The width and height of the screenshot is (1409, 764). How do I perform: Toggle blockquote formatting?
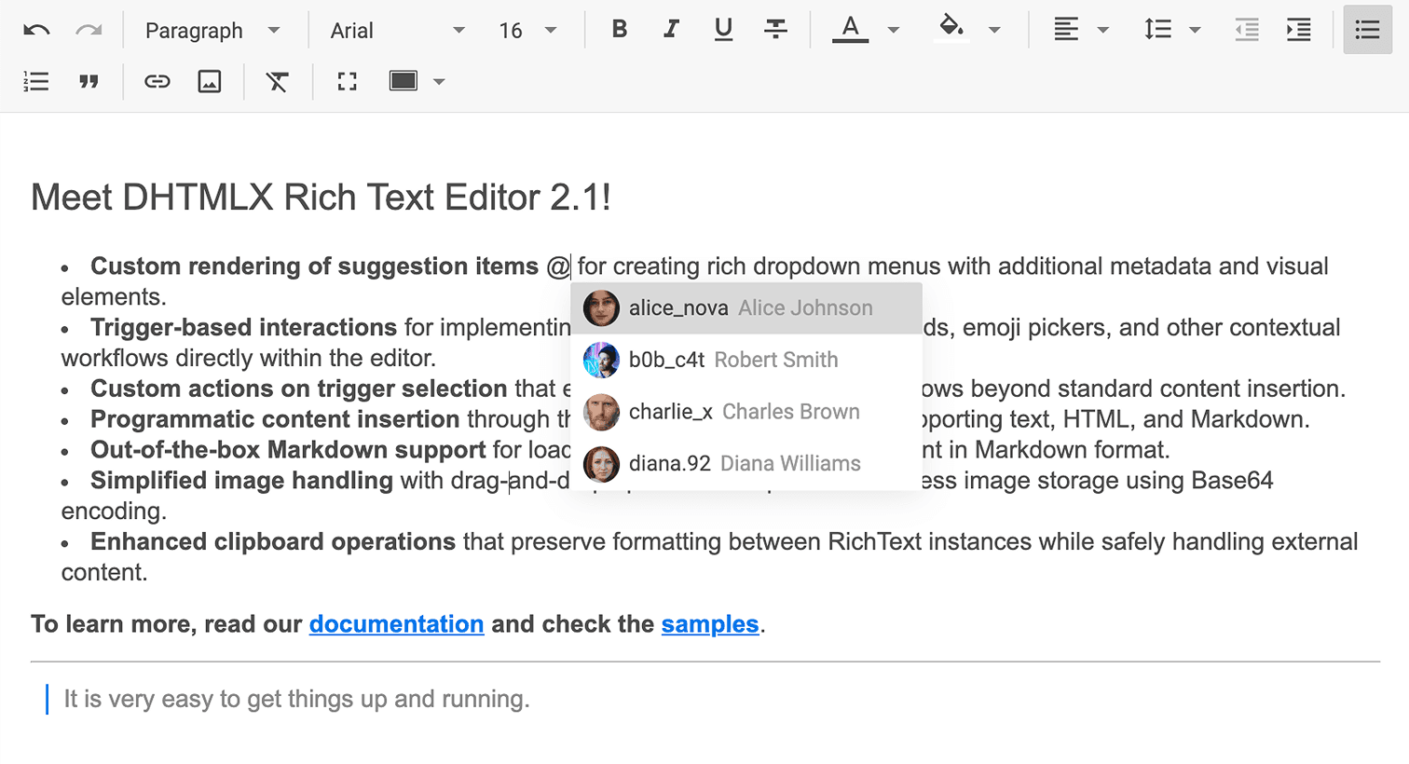(x=89, y=82)
